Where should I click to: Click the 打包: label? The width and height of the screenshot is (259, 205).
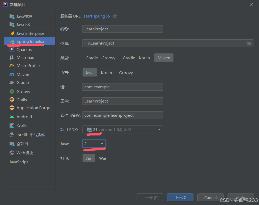point(65,158)
